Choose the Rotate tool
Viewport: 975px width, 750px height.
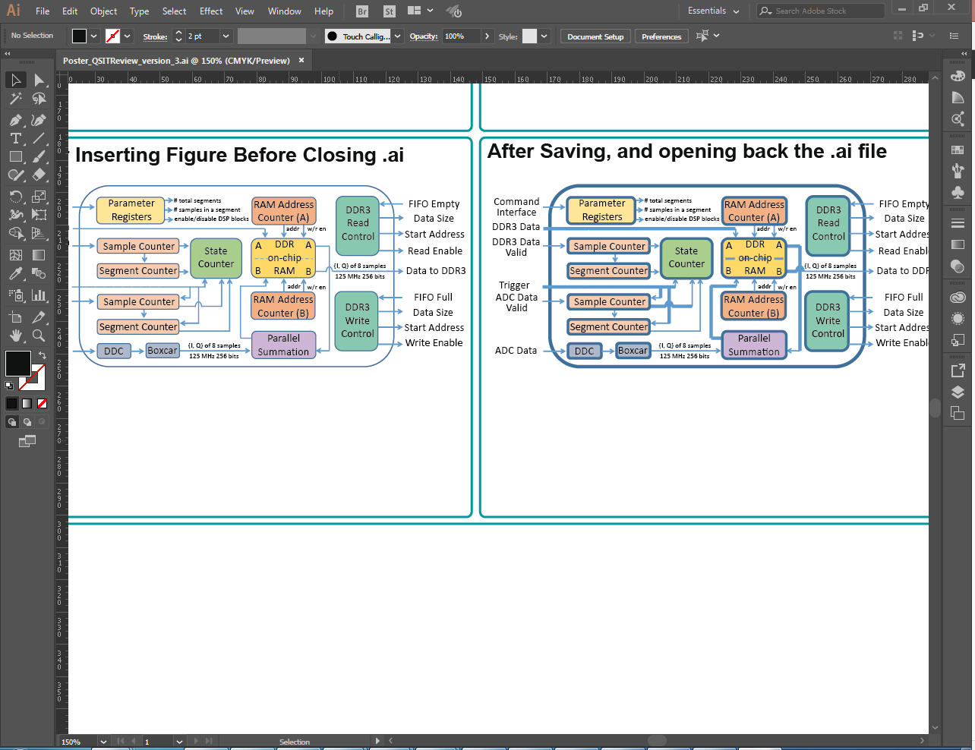pyautogui.click(x=16, y=197)
